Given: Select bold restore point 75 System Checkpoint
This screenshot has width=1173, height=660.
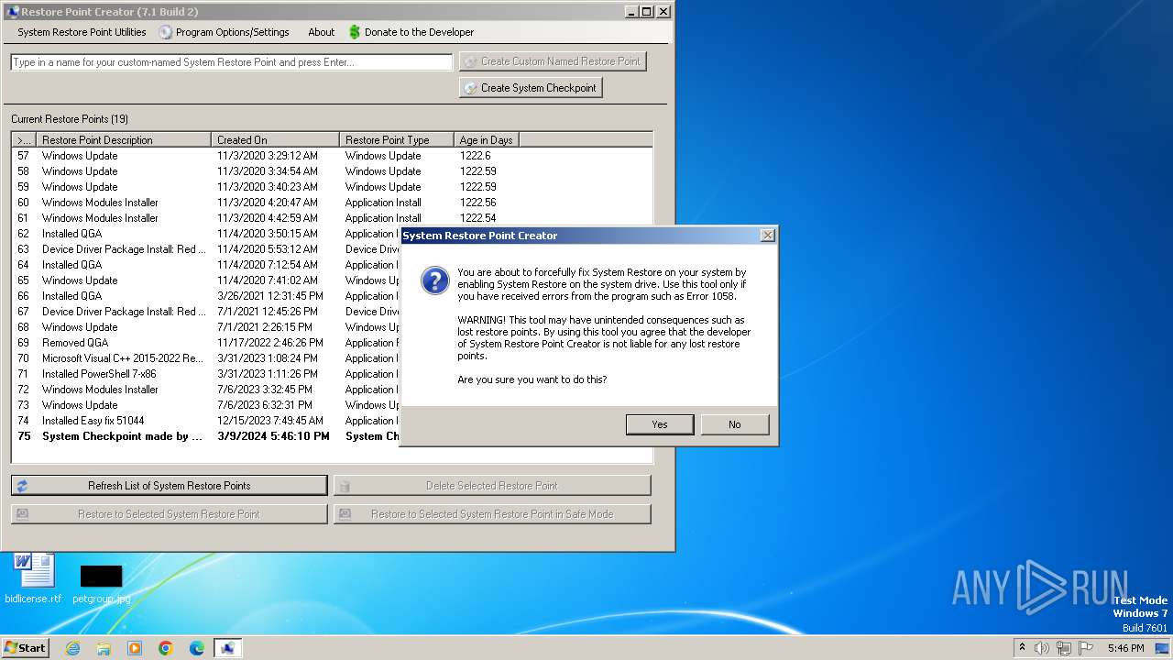Looking at the screenshot, I should point(206,436).
